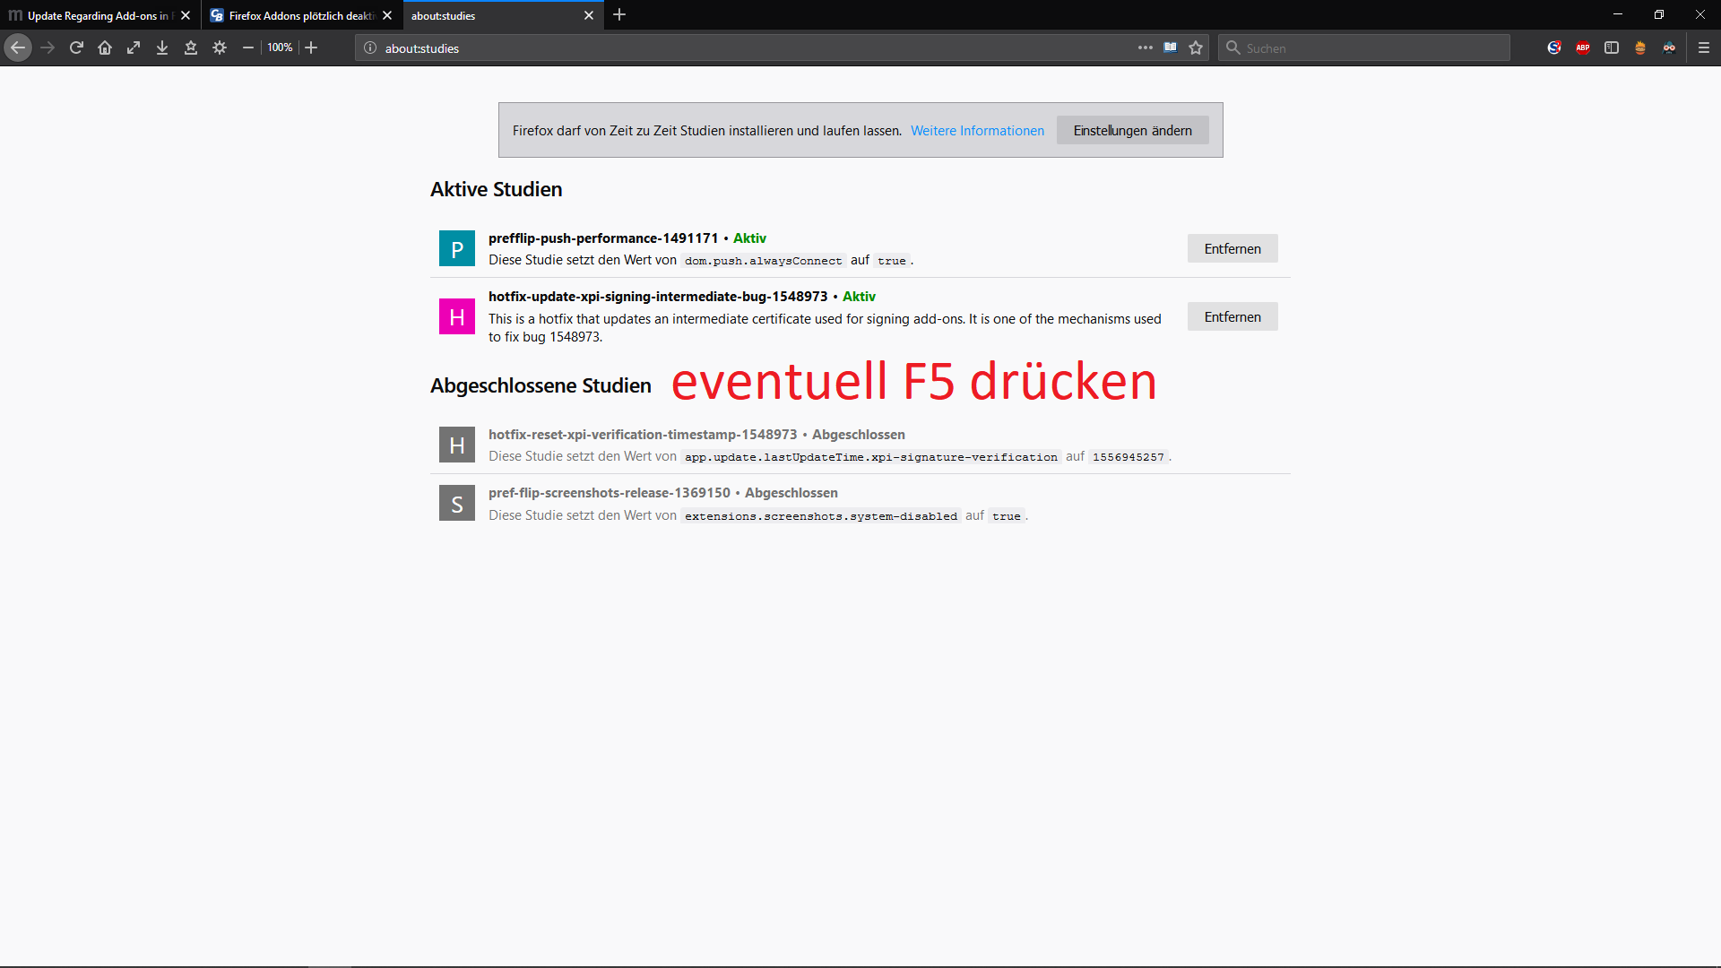Screen dimensions: 1721x968
Task: Open Weitere Informationen link
Action: click(977, 130)
